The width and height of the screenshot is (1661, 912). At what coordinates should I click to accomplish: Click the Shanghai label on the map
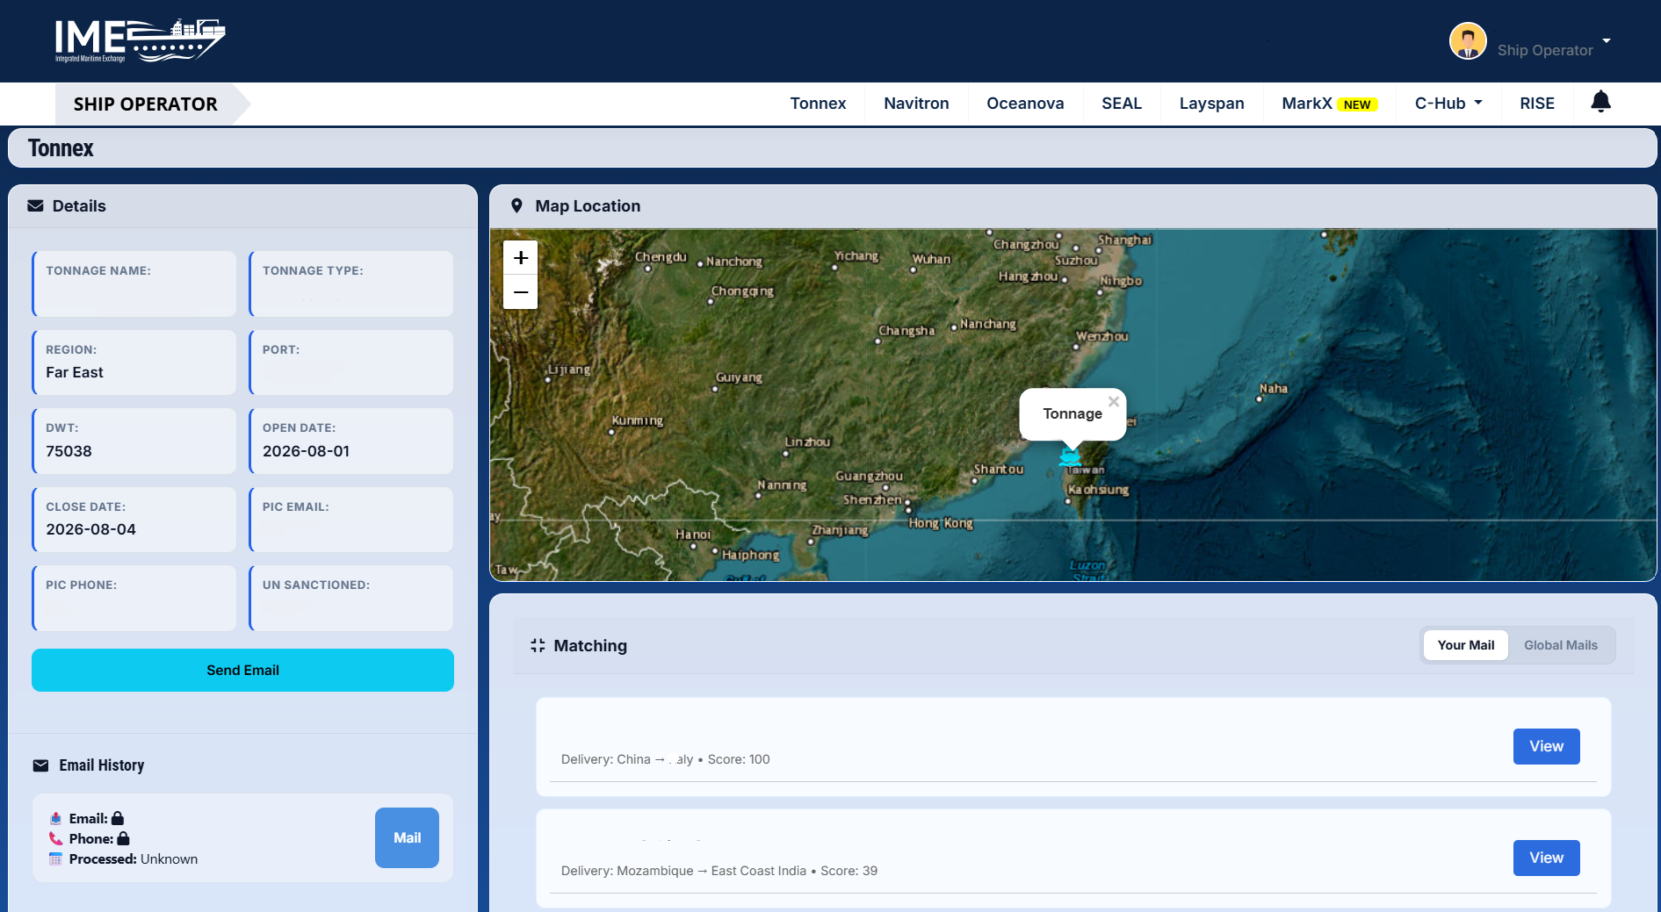[x=1124, y=240]
